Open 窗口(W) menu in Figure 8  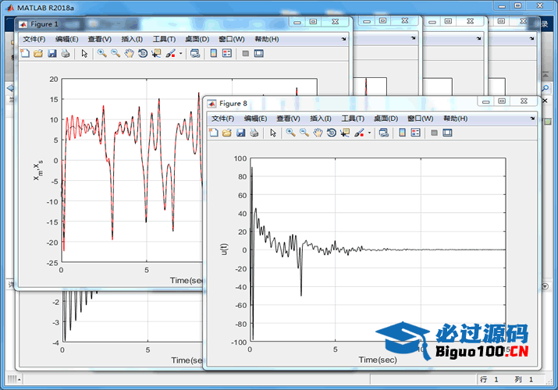(421, 119)
